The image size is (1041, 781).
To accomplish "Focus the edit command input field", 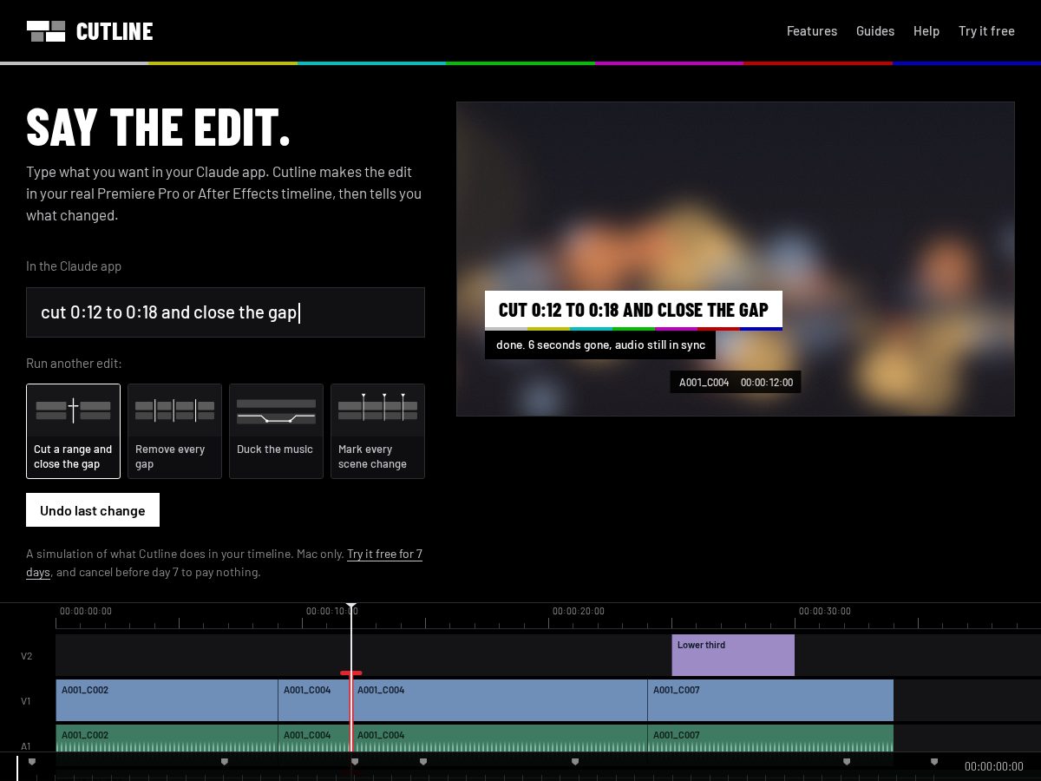I will tap(226, 312).
